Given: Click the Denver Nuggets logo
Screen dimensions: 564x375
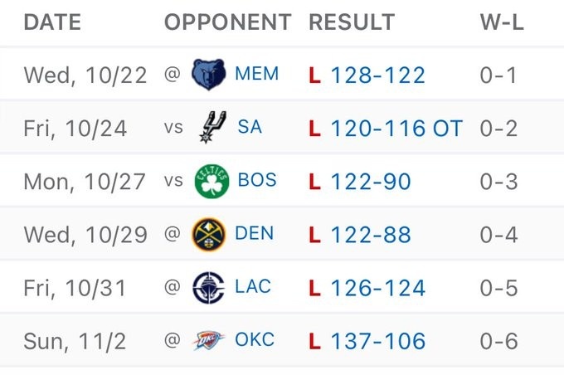Looking at the screenshot, I should point(208,234).
